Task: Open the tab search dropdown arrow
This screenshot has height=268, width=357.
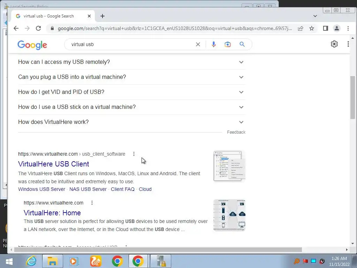Action: 315,16
